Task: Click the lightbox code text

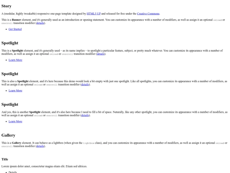Action: tap(89, 143)
